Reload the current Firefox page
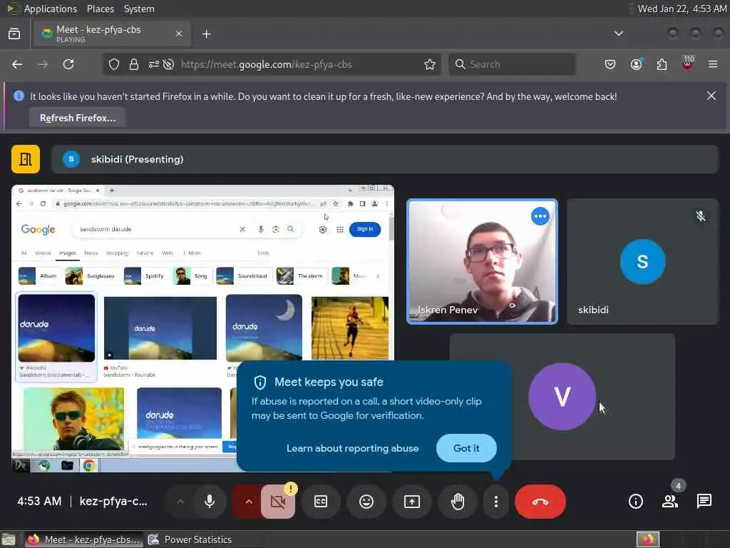The height and width of the screenshot is (548, 730). pyautogui.click(x=68, y=64)
